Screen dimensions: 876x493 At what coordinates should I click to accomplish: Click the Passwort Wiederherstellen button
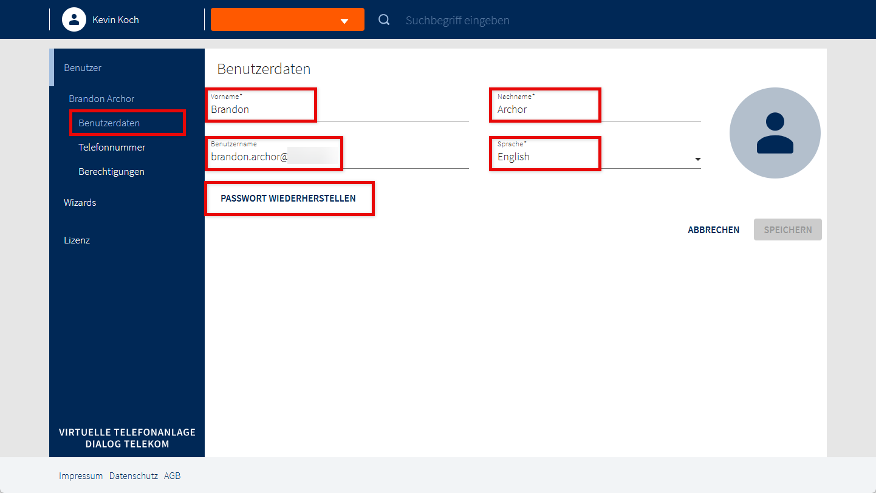coord(289,199)
